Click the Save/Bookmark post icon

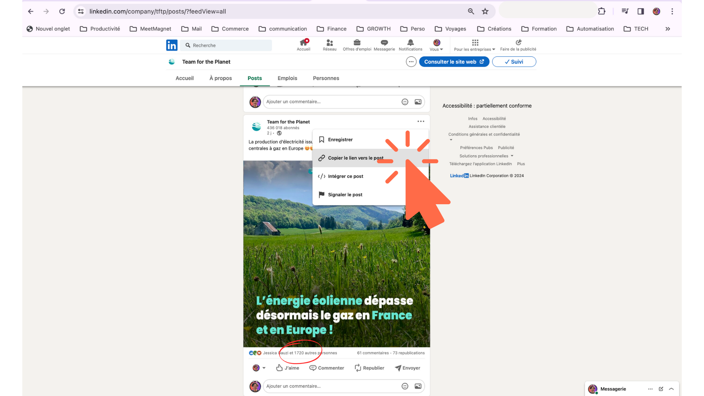coord(322,139)
